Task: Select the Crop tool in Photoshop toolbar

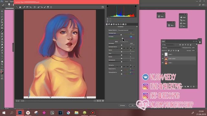Action: (x=2, y=22)
